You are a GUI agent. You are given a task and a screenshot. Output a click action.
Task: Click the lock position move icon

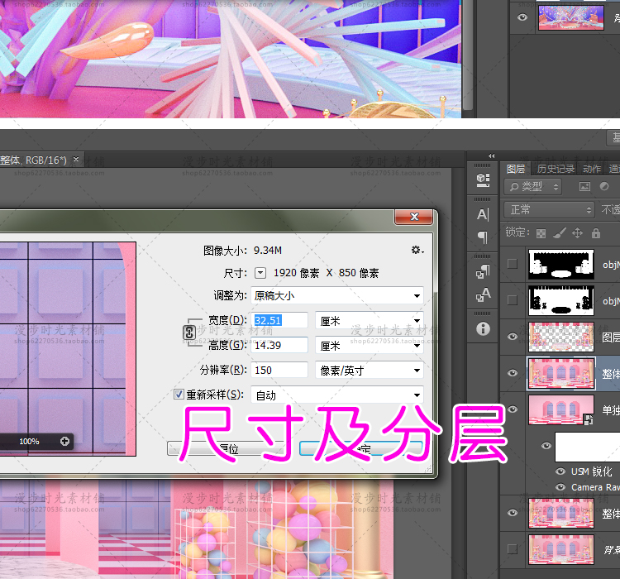576,233
